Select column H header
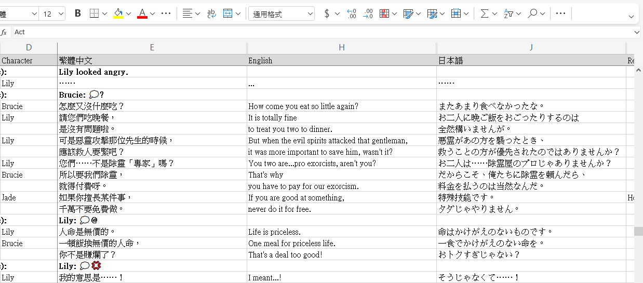Screen dimensions: 643x283 341,47
